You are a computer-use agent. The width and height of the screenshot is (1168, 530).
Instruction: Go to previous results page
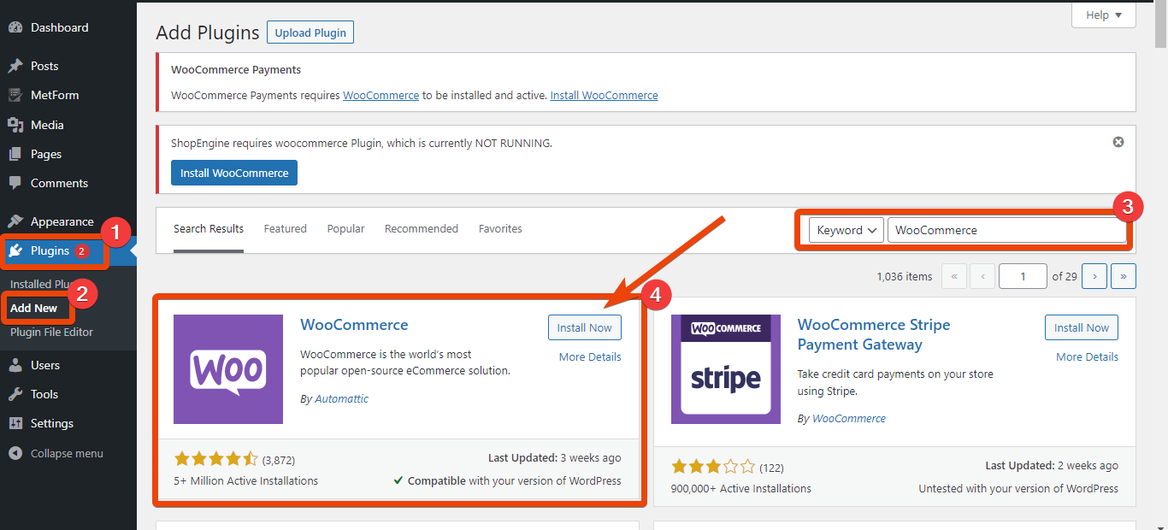(x=983, y=276)
